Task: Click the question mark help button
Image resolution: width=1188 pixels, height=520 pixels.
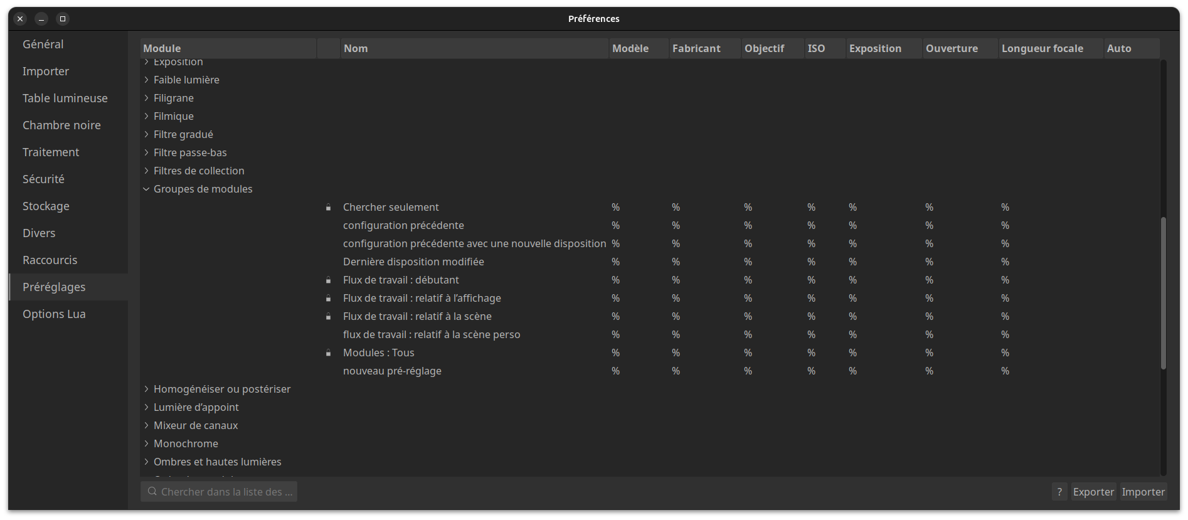Action: 1059,492
